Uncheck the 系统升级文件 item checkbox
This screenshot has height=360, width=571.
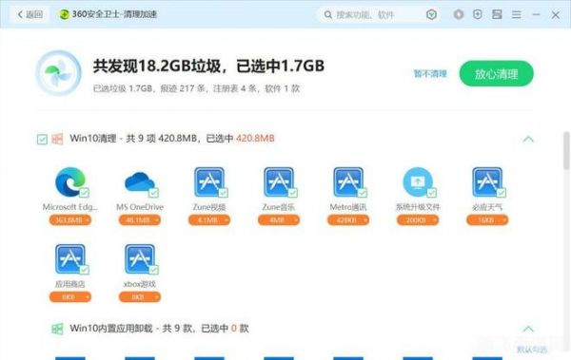432,193
